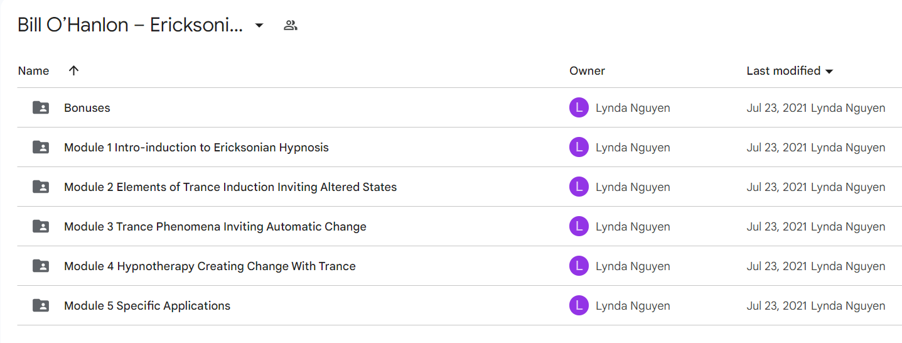Open Module 5 Specific Applications folder
Image resolution: width=902 pixels, height=343 pixels.
pos(147,306)
